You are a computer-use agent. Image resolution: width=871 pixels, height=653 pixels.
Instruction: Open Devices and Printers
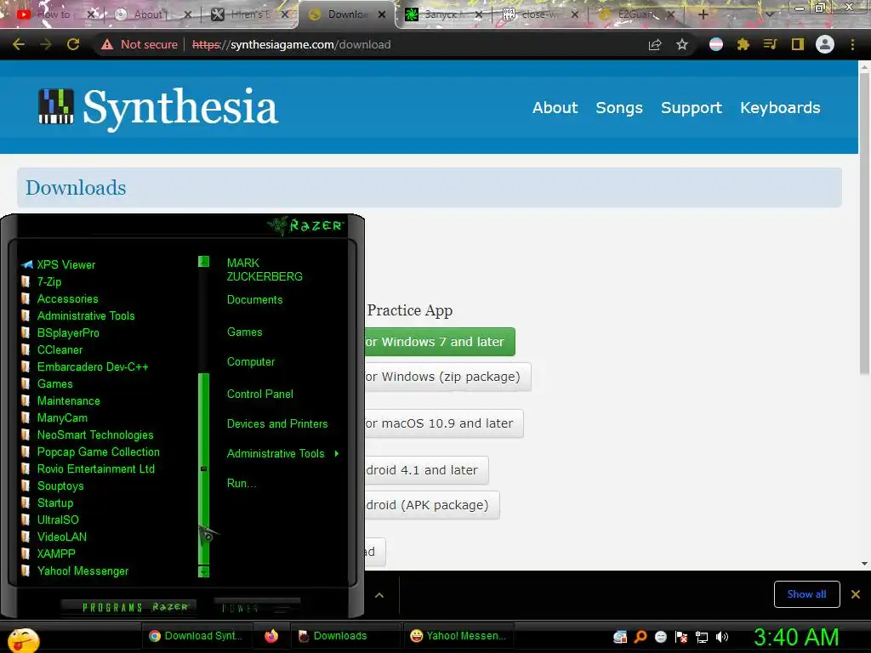click(x=277, y=423)
